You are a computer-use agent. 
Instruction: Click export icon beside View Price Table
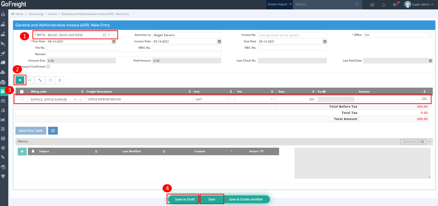pyautogui.click(x=53, y=131)
